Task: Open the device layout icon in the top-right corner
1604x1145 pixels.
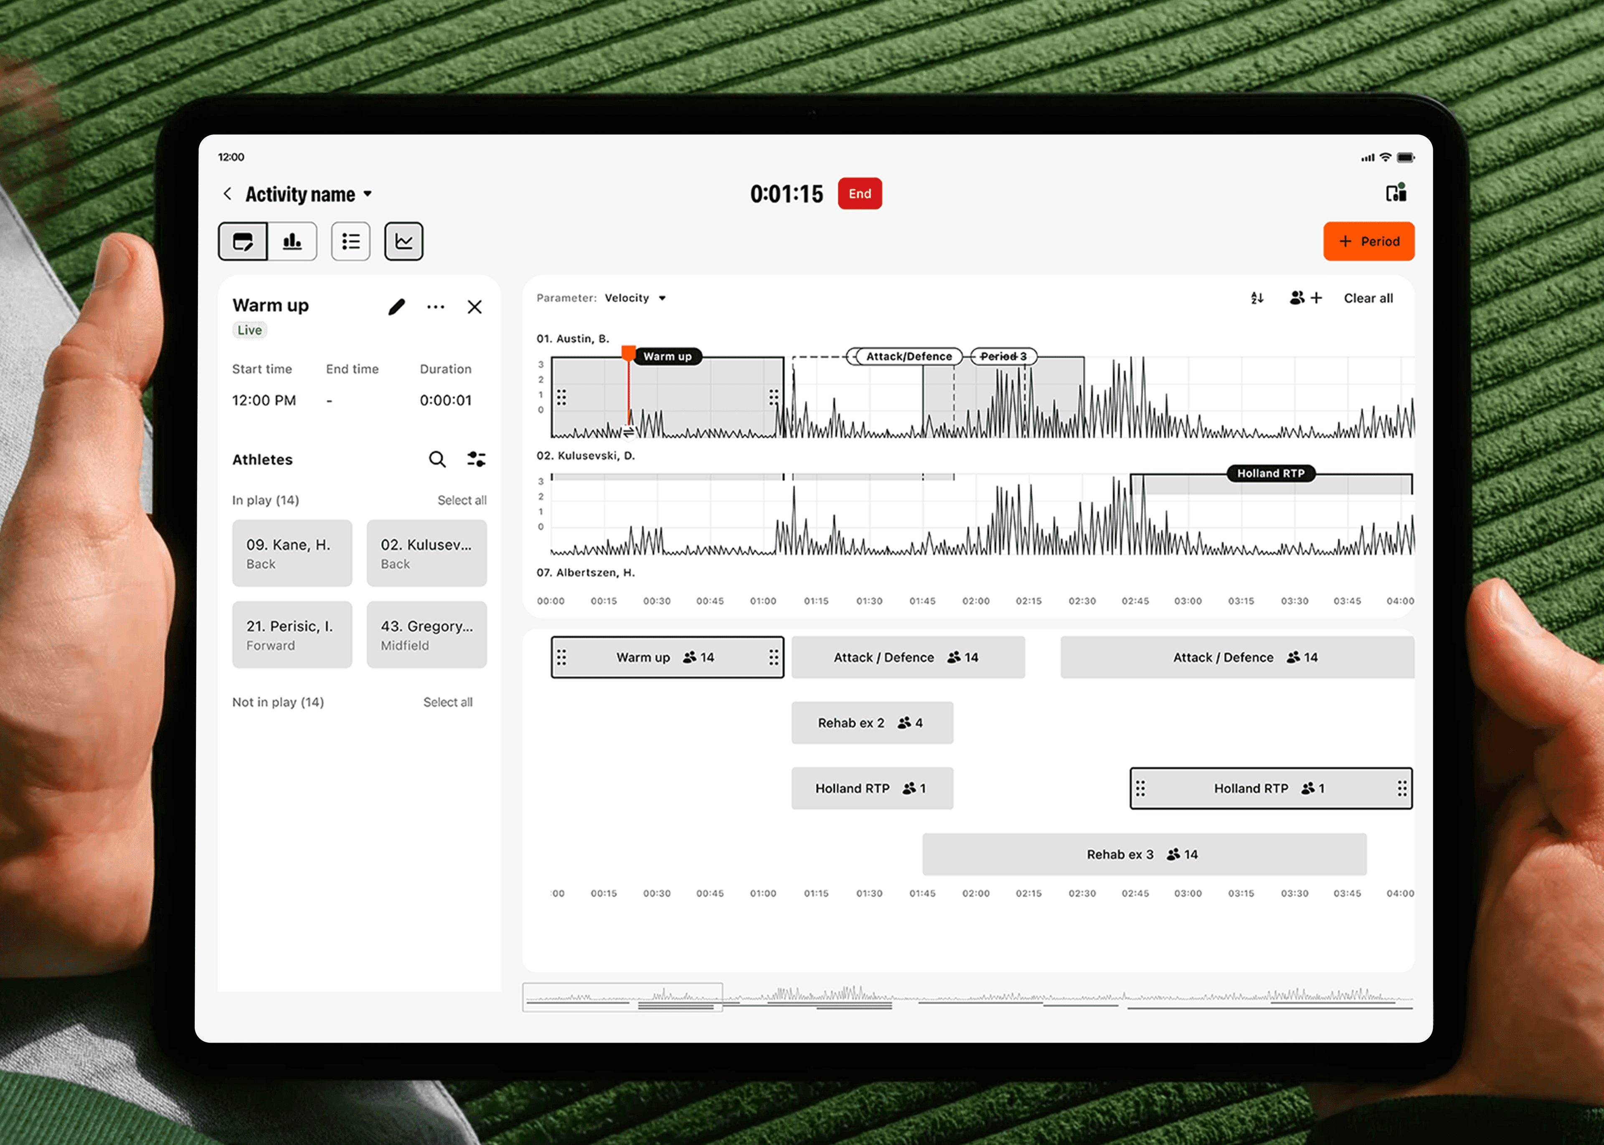Action: 1396,193
